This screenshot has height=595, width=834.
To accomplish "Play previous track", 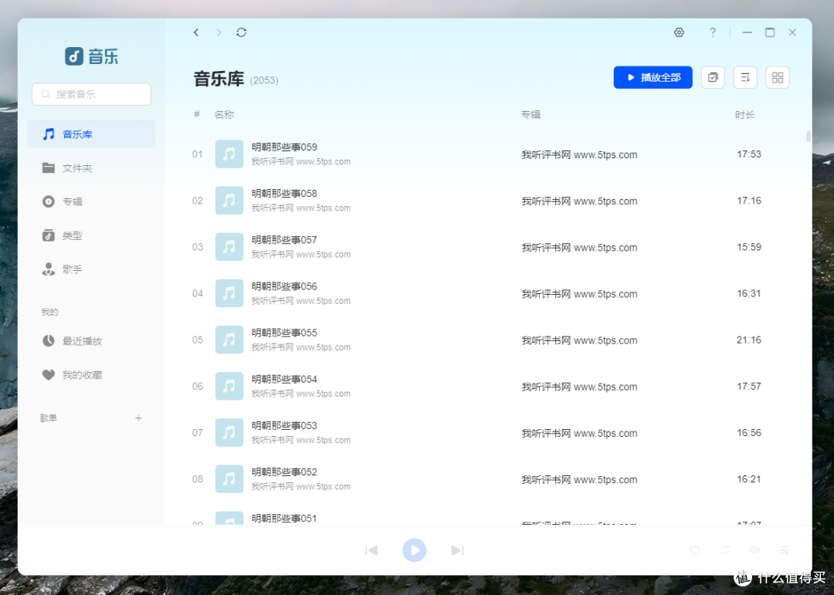I will coord(371,550).
